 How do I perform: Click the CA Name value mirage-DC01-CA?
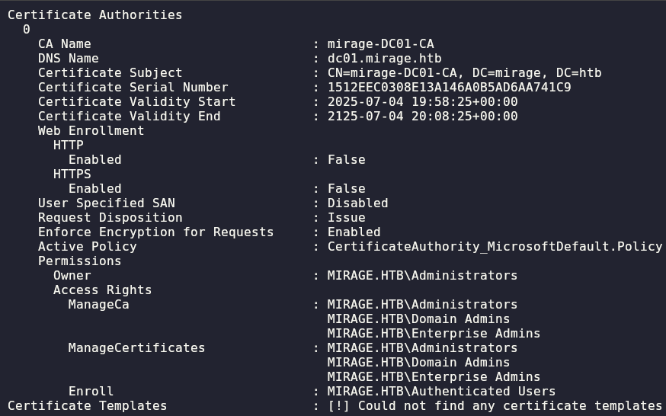click(x=380, y=43)
